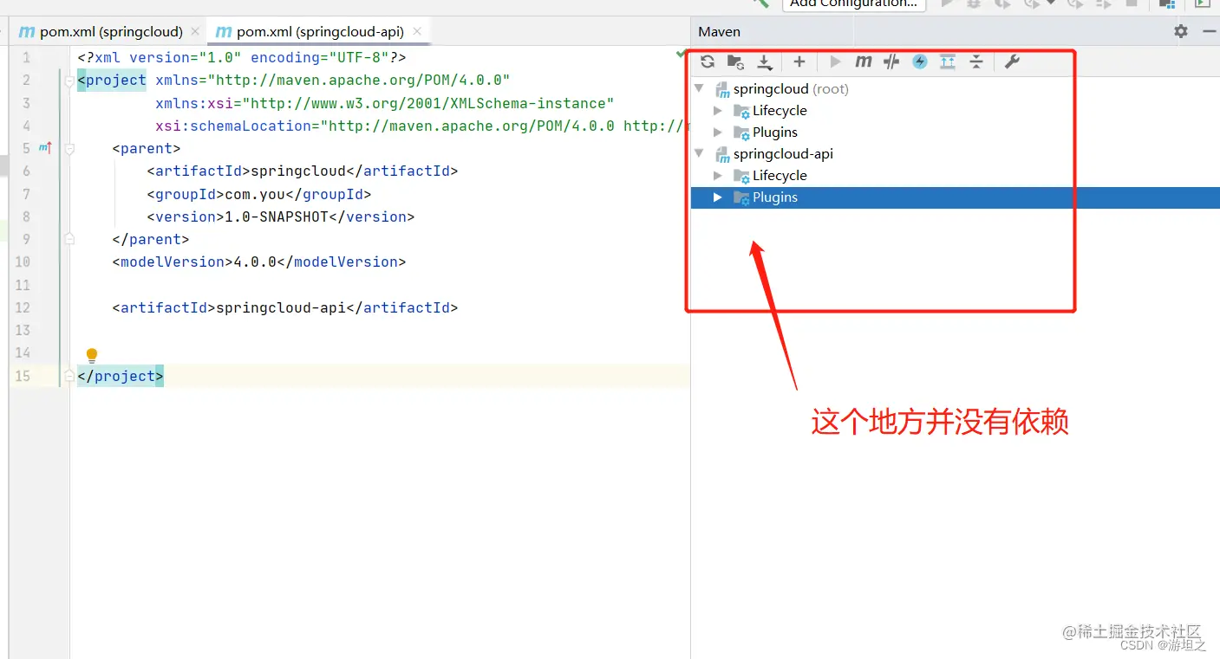Open the Maven panel title tab
The width and height of the screenshot is (1220, 659).
[720, 31]
